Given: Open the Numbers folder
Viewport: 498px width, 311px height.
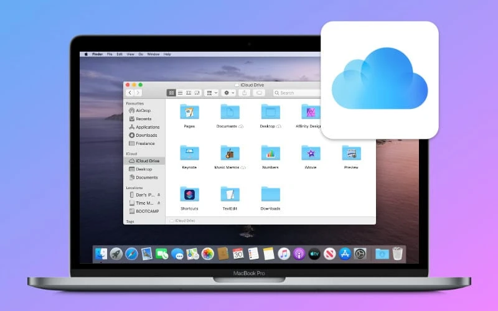Looking at the screenshot, I should (270, 153).
